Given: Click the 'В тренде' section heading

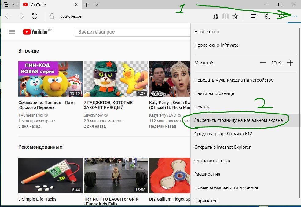Looking at the screenshot, I should 29,51.
